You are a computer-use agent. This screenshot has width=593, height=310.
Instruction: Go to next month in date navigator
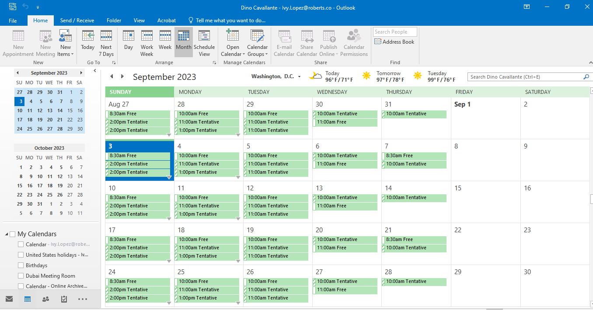(x=81, y=73)
